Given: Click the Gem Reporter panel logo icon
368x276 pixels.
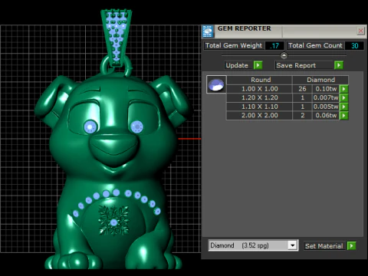Looking at the screenshot, I should click(x=208, y=31).
